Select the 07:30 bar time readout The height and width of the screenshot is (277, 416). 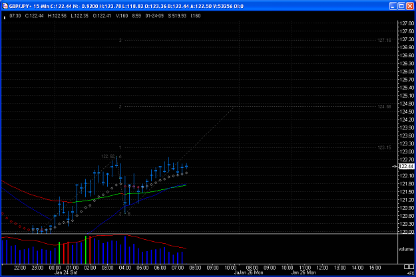(x=15, y=16)
